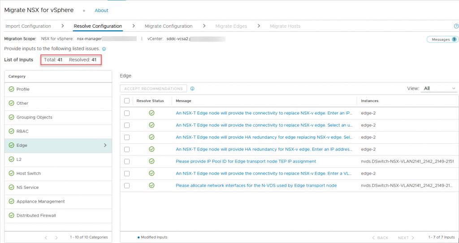Open HA redundancy message ending 'Sel...'
The width and height of the screenshot is (459, 243).
264,137
